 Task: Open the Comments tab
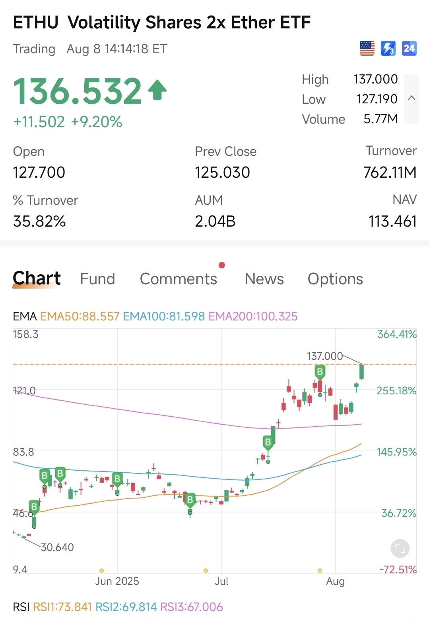point(179,279)
